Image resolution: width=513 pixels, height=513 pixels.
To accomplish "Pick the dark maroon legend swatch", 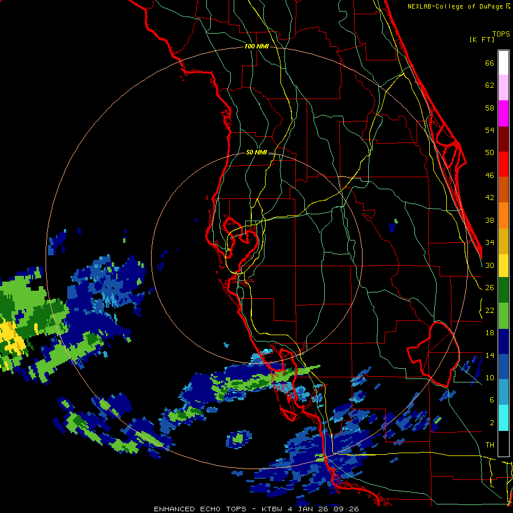I will point(503,139).
